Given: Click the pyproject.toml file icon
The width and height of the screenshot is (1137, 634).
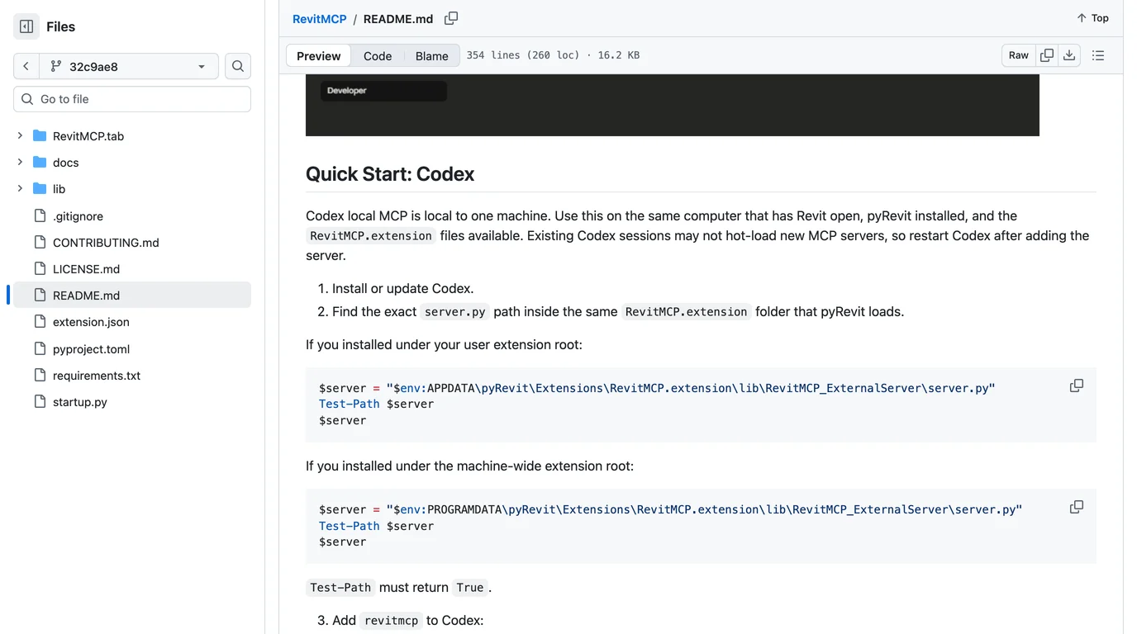Looking at the screenshot, I should (40, 348).
